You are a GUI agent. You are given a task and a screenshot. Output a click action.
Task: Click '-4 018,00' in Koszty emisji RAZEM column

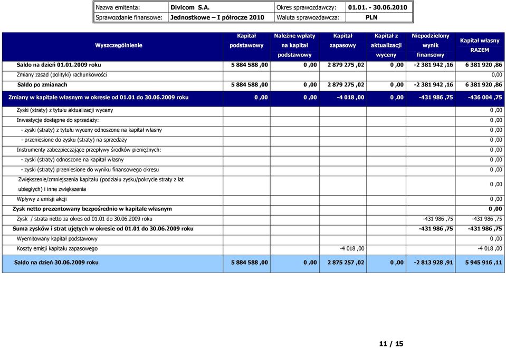[490, 249]
